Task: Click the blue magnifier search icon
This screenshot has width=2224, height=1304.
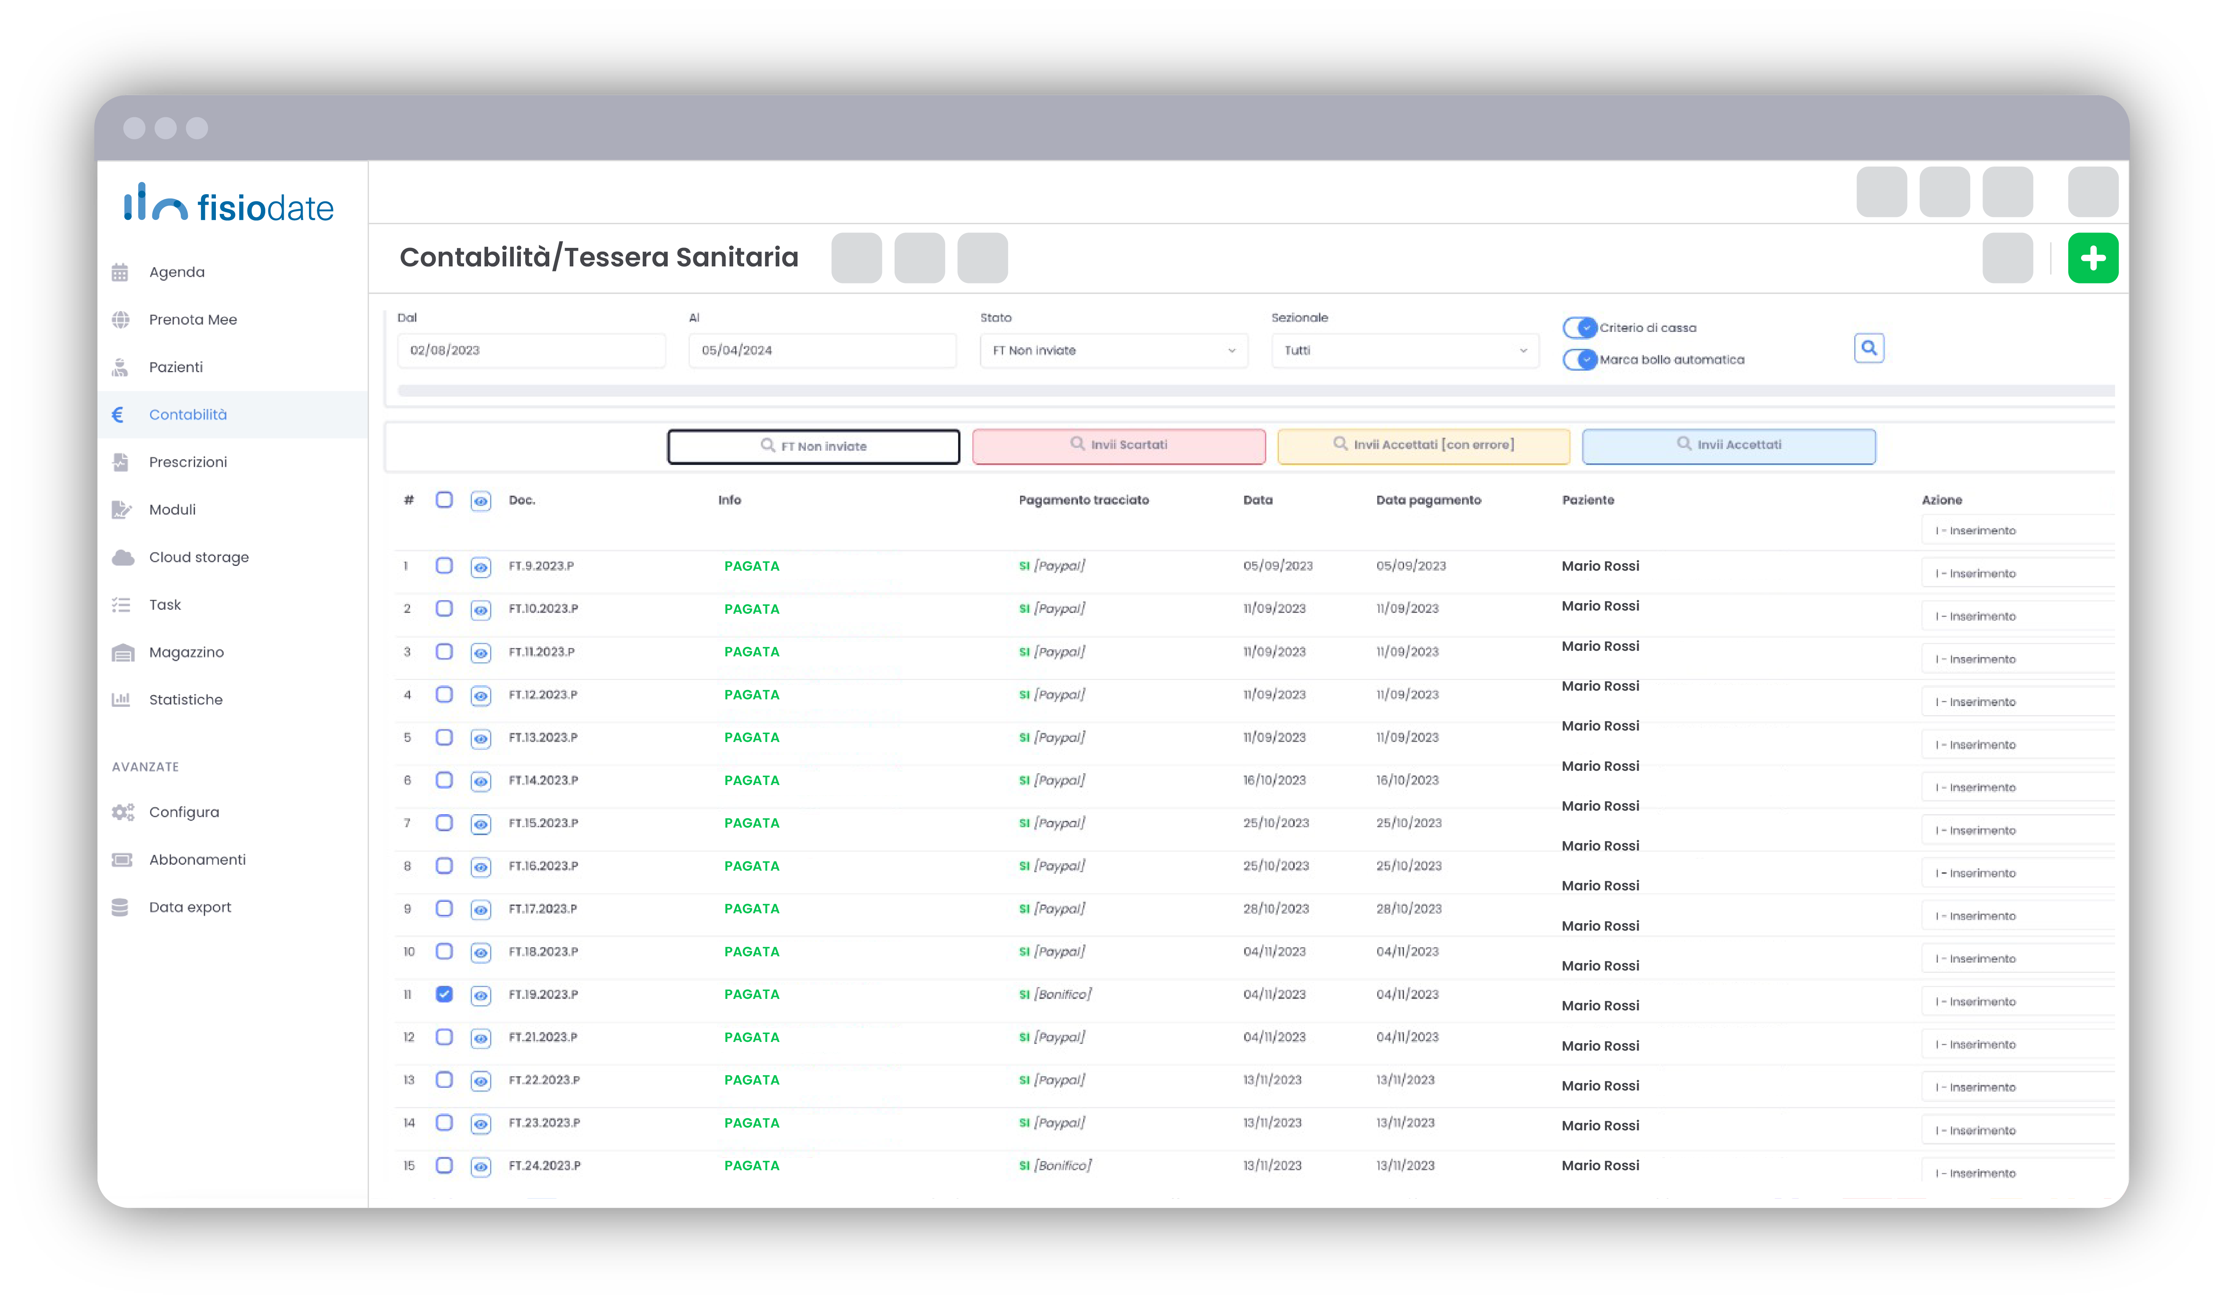Action: 1868,348
